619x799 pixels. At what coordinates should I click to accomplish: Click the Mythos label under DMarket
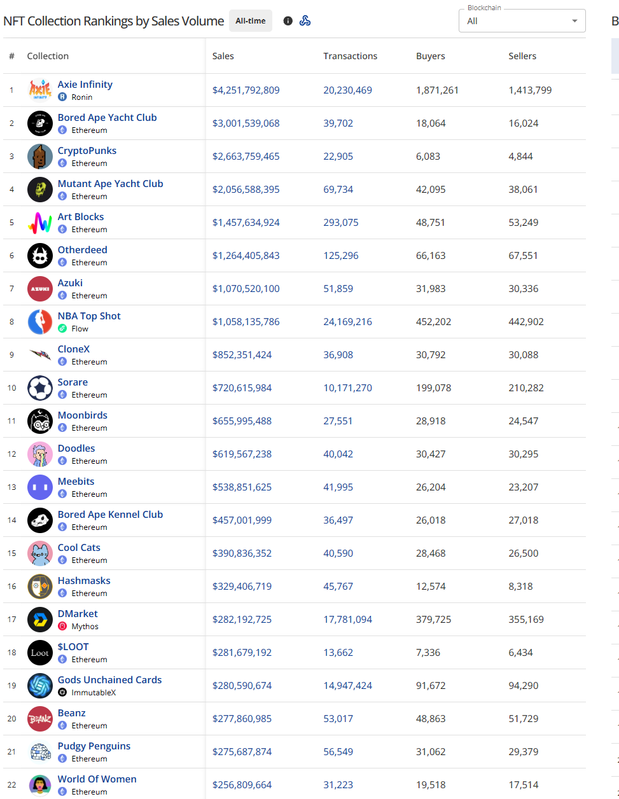point(85,627)
